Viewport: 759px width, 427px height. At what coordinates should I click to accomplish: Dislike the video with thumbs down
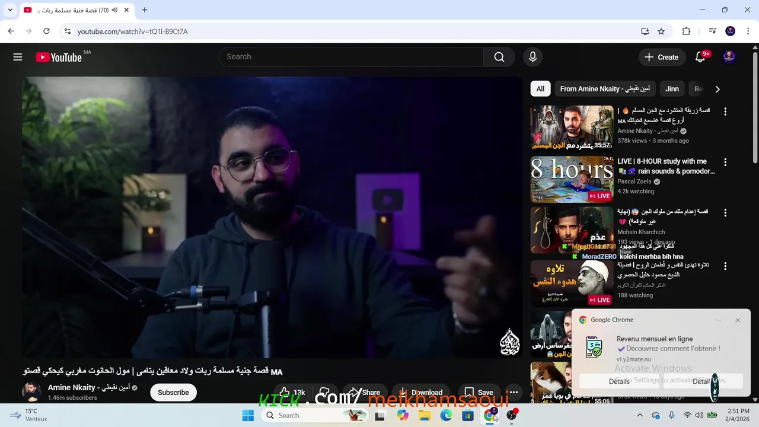click(324, 392)
